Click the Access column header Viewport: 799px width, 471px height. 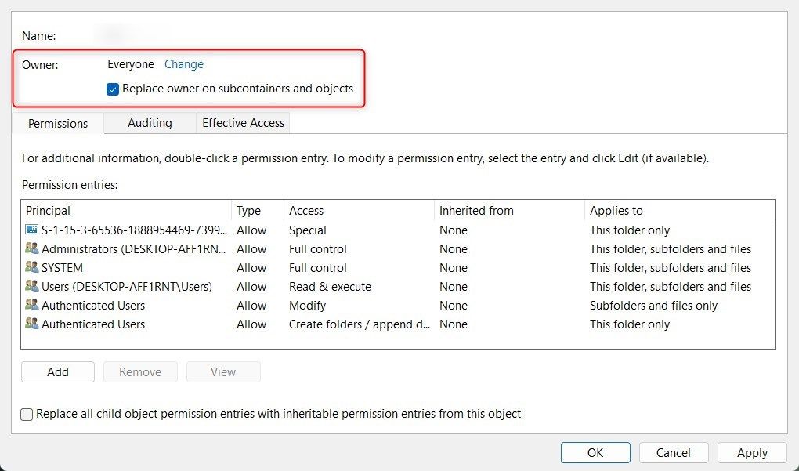pos(306,211)
